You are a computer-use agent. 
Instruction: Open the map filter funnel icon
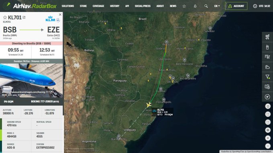(267, 77)
